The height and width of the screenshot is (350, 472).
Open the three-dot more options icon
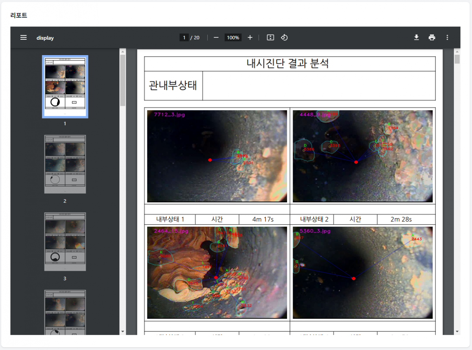coord(447,37)
